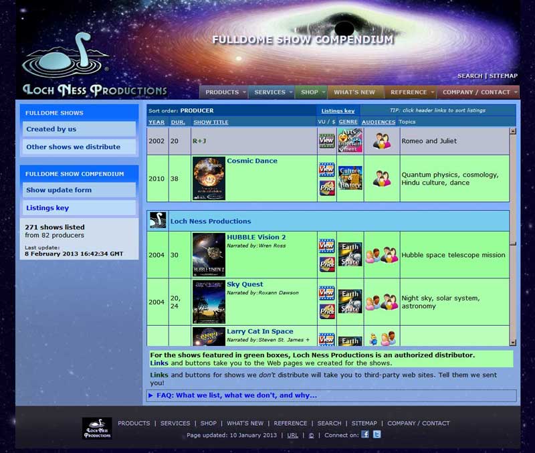Open the R+J show title link

(199, 141)
